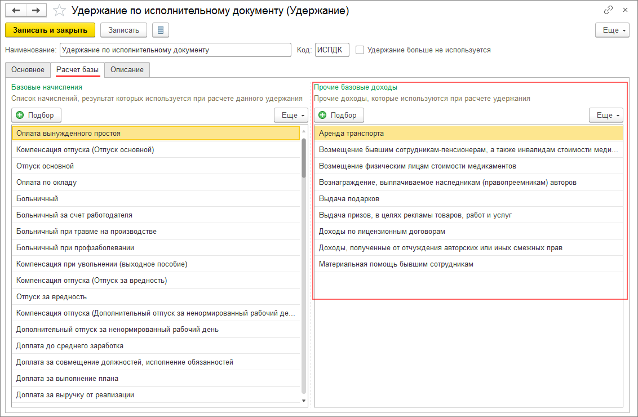Add form to favorites with star icon
Screen dimensions: 638x417
coord(59,11)
